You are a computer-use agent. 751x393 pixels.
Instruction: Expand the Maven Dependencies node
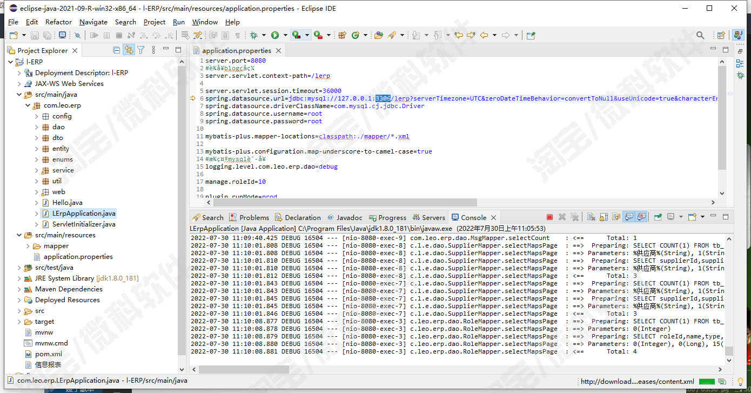19,289
